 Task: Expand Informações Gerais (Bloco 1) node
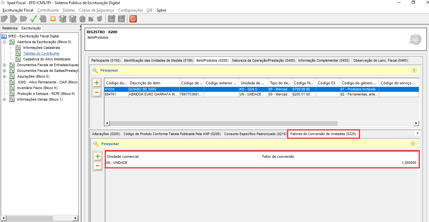pos(4,99)
